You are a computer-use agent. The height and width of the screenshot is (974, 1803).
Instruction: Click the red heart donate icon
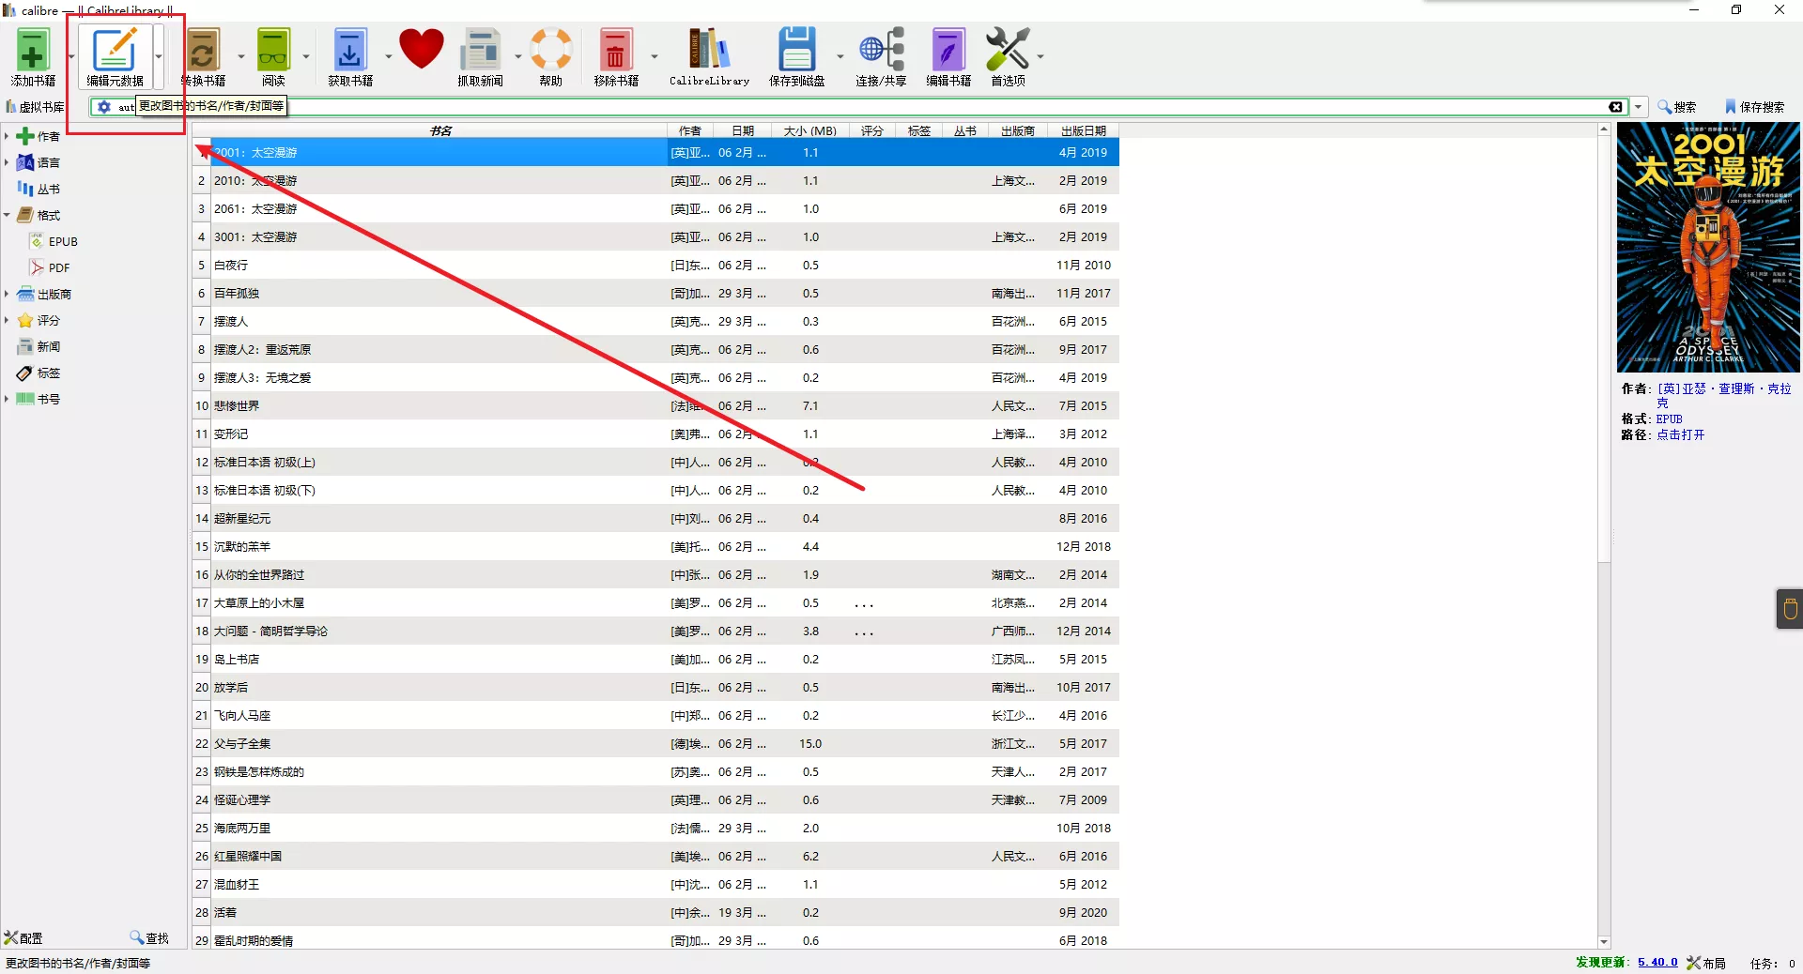click(421, 49)
